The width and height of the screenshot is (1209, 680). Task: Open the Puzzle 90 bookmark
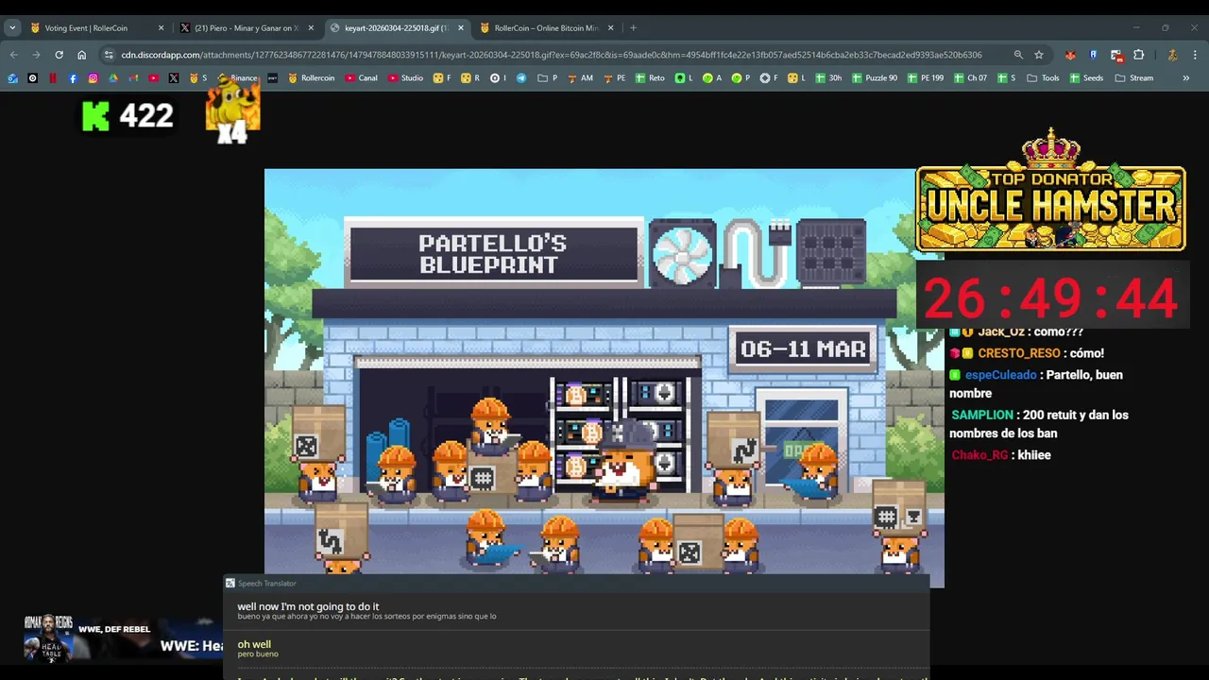(x=874, y=78)
